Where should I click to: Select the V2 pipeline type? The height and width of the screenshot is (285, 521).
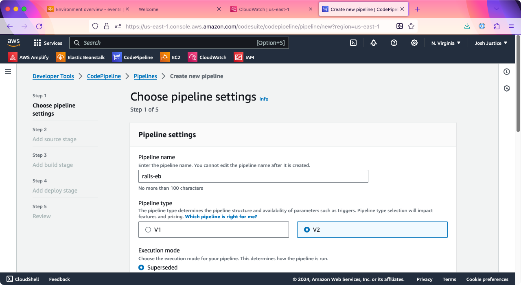coord(372,230)
